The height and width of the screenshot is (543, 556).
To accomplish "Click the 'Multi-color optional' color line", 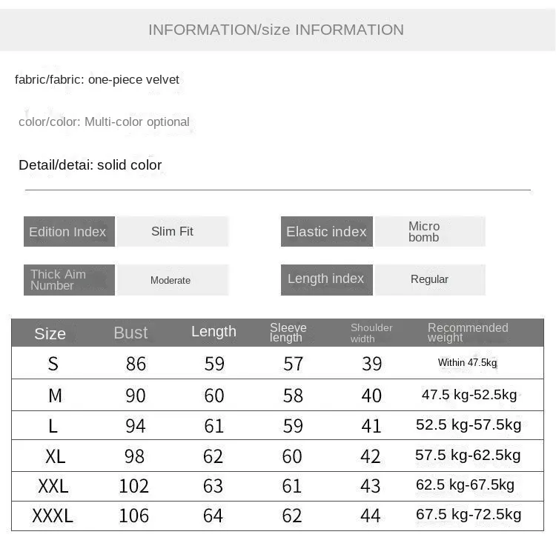I will pos(136,121).
